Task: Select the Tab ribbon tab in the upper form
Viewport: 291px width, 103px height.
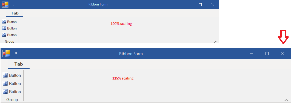Action: [x=15, y=13]
